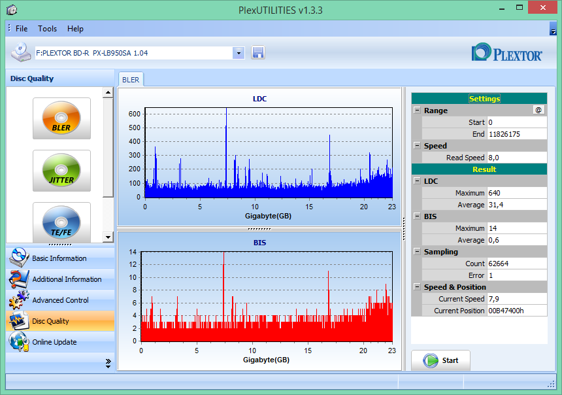Select the BLER disc test icon
The width and height of the screenshot is (562, 395).
(x=61, y=118)
